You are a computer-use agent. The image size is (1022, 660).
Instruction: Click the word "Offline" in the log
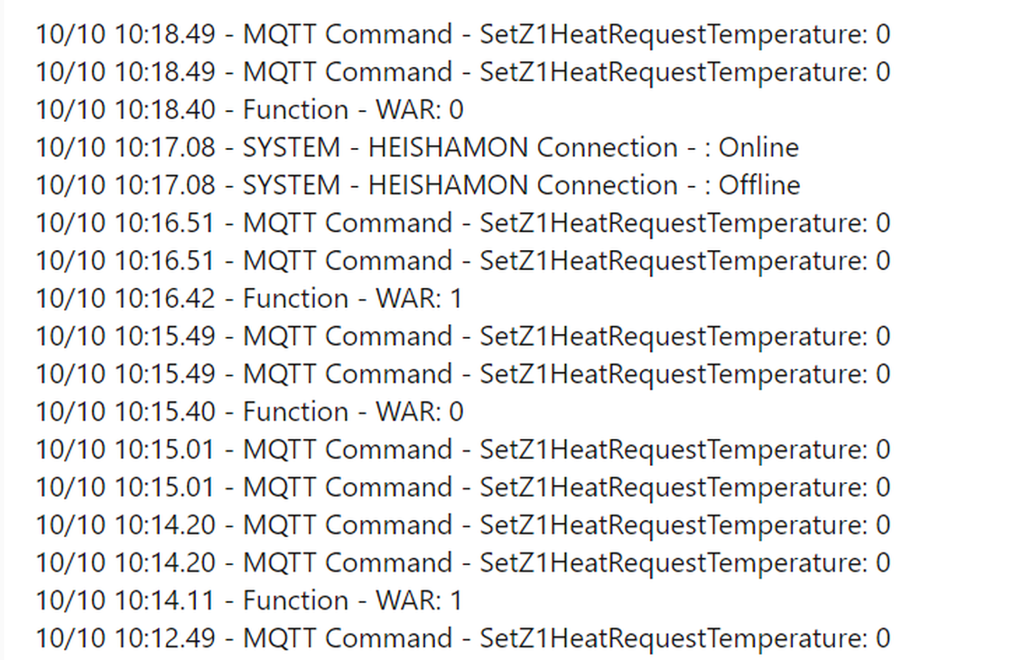[759, 185]
